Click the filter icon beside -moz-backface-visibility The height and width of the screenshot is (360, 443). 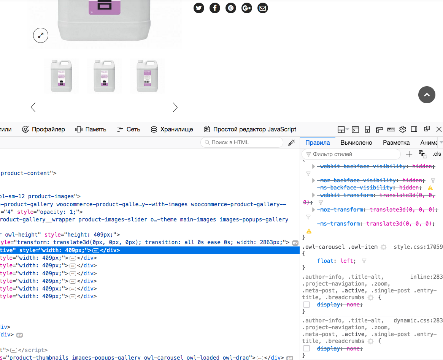[x=433, y=180]
